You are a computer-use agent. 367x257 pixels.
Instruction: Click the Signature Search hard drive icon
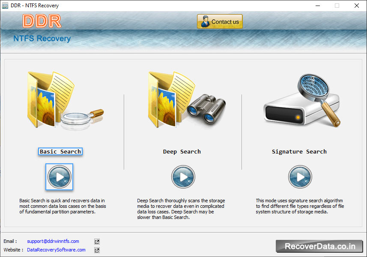302,100
